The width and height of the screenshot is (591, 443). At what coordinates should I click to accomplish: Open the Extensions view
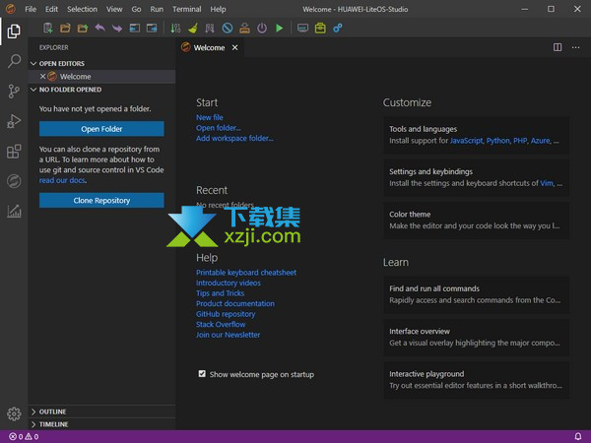coord(14,152)
